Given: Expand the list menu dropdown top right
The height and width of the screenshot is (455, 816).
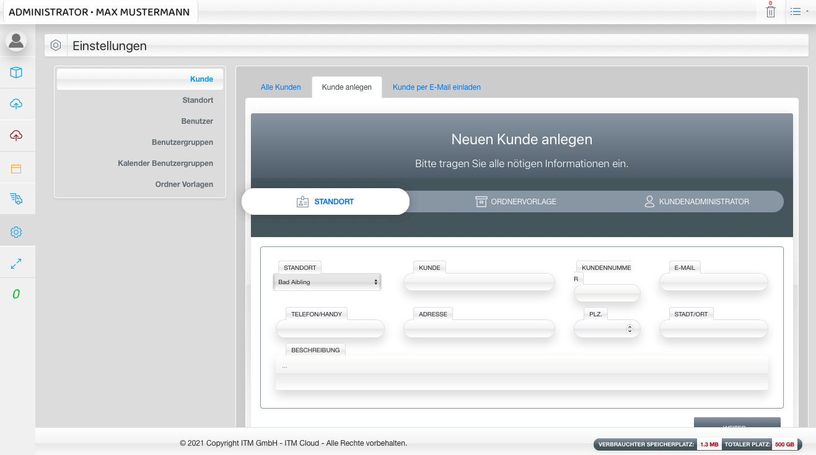Looking at the screenshot, I should pos(799,11).
